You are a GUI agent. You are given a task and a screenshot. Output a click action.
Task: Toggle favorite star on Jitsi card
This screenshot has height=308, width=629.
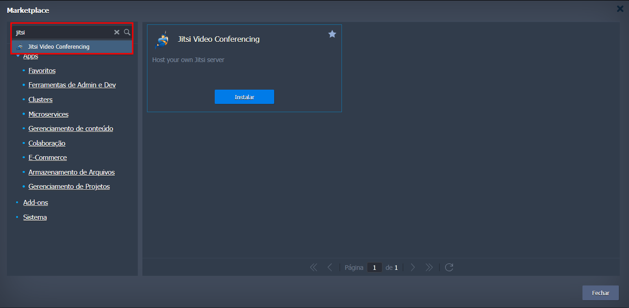point(332,34)
